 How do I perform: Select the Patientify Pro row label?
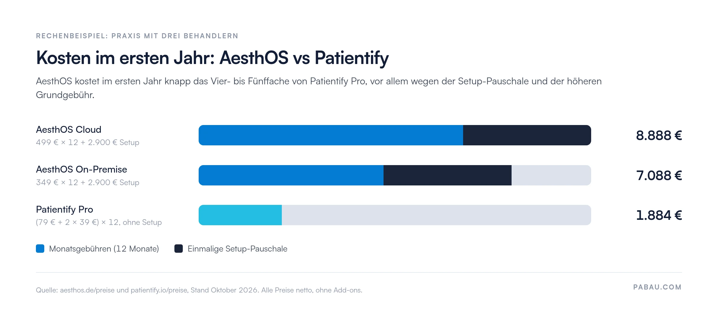64,209
